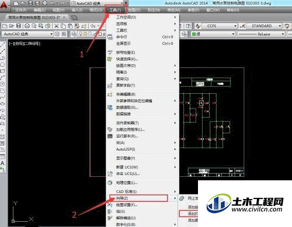Image resolution: width=292 pixels, height=227 pixels.
Task: Click the Publish icon in standard toolbar
Action: click(x=41, y=26)
